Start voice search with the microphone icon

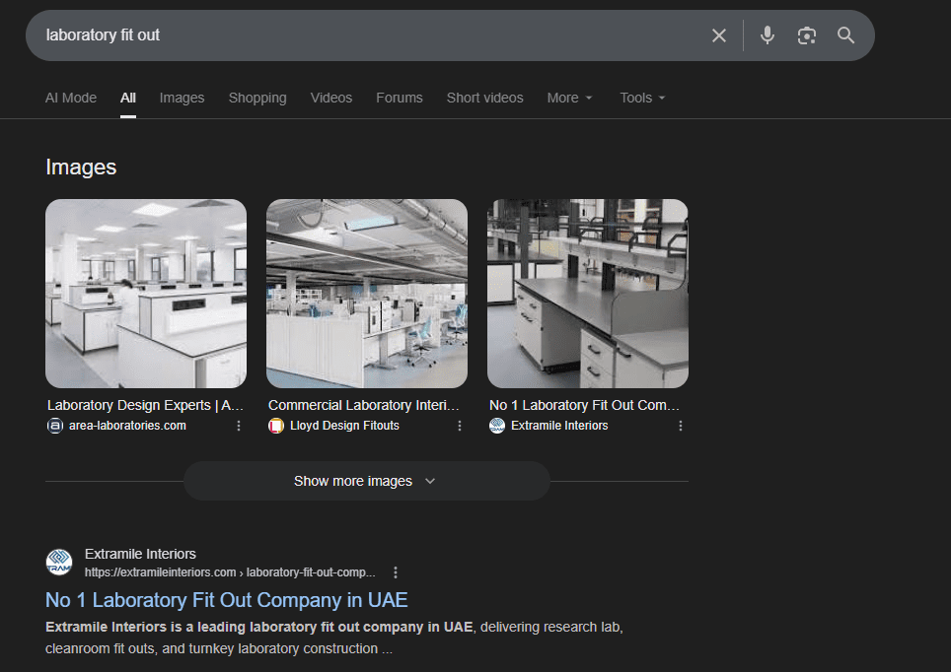768,35
